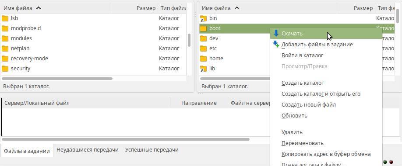
Task: Click the modprobe.d folder icon
Action: [x=5, y=28]
